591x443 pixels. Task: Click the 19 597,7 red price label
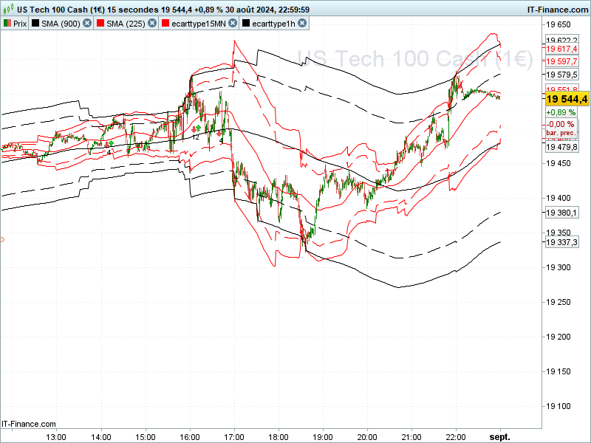(x=561, y=61)
